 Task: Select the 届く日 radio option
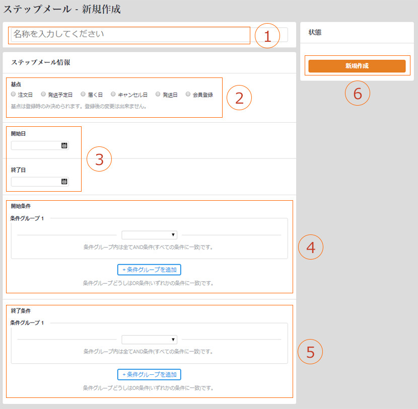click(83, 94)
